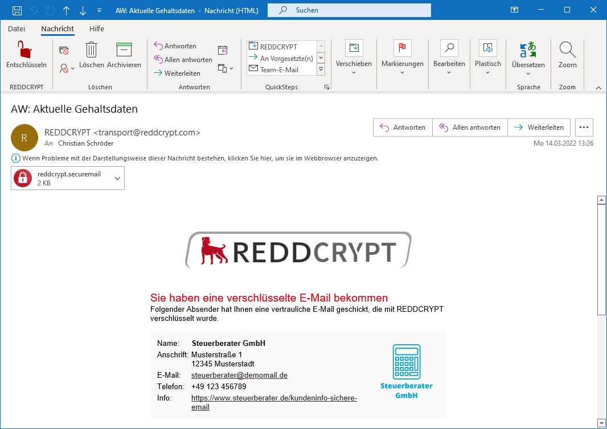Open the Junk email dropdown
This screenshot has width=607, height=429.
tap(67, 68)
